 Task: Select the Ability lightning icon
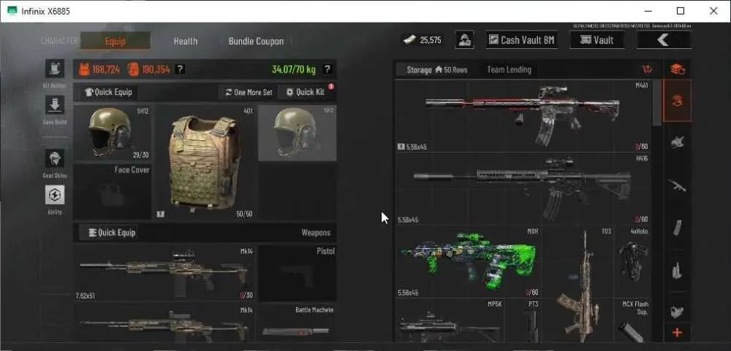pos(55,195)
